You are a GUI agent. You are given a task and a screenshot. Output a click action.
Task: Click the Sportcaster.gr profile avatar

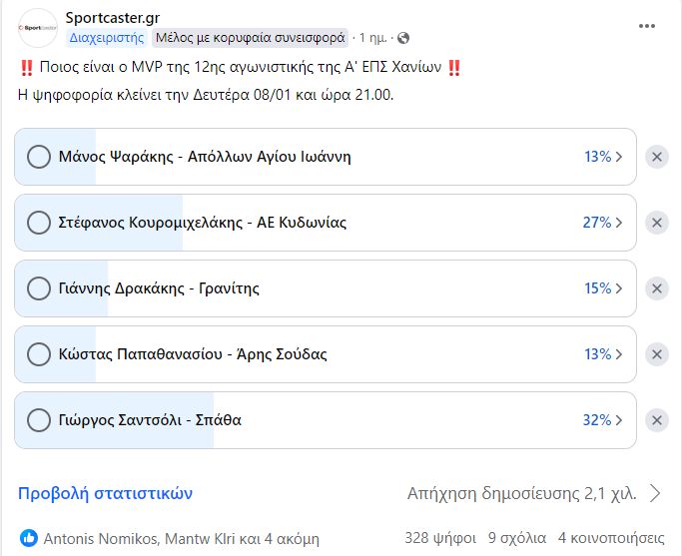[x=38, y=28]
